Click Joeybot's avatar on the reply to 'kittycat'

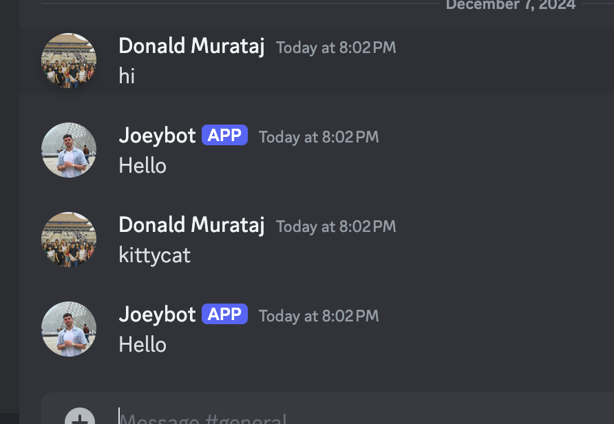(x=69, y=329)
